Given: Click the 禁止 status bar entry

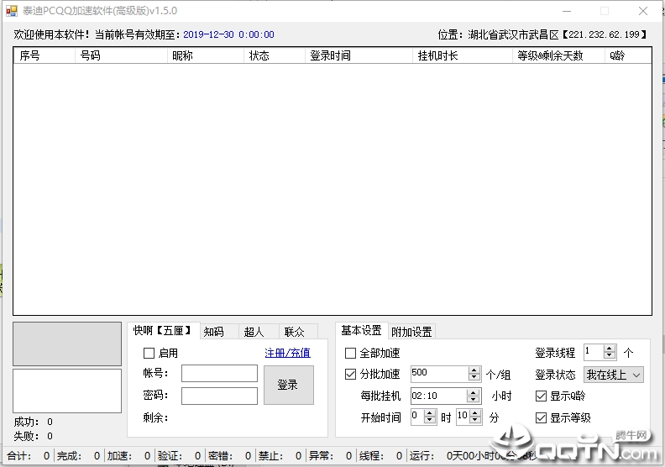Looking at the screenshot, I should pos(280,456).
